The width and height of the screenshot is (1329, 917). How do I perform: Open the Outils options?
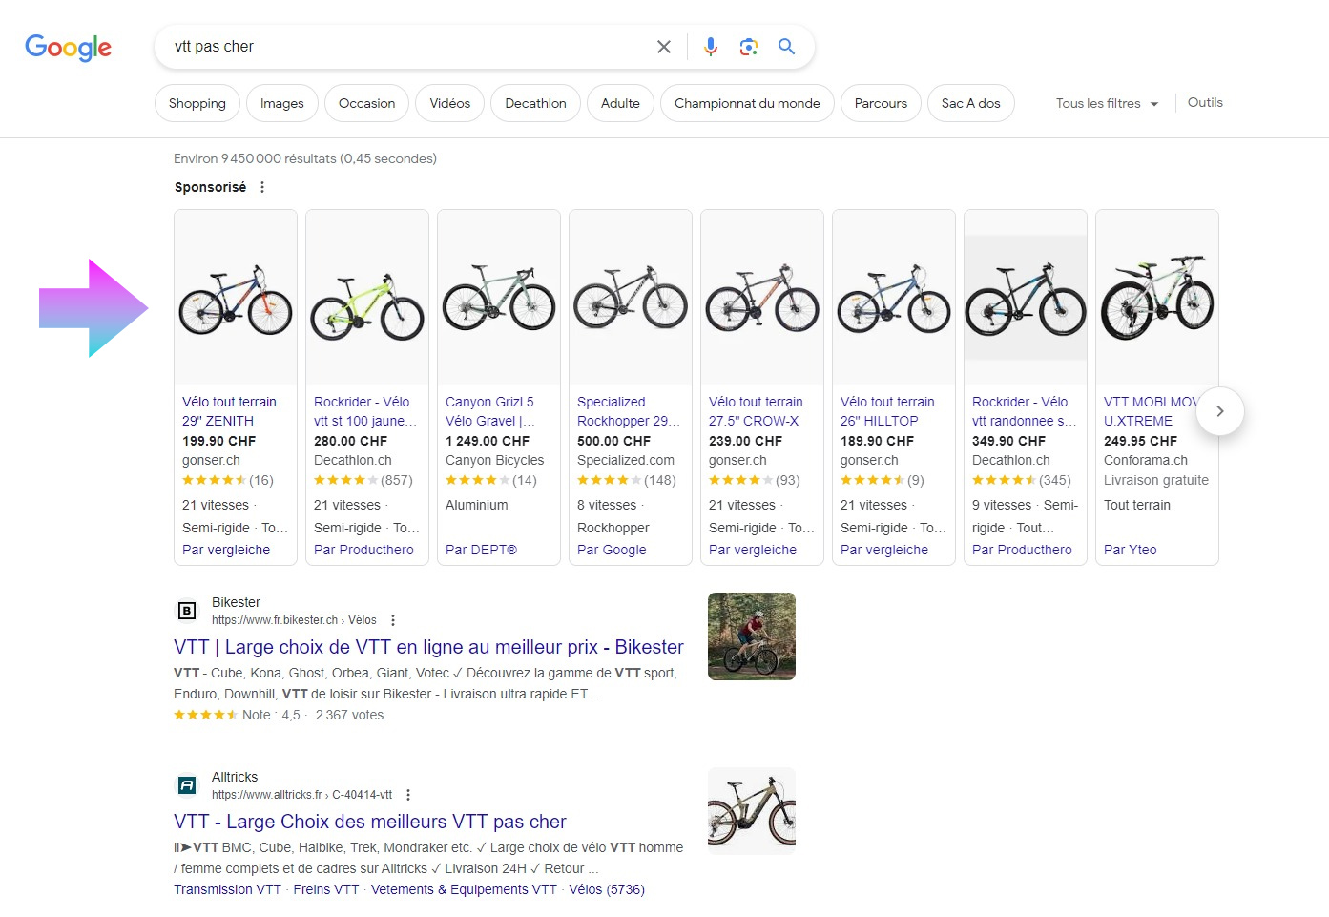pyautogui.click(x=1205, y=102)
